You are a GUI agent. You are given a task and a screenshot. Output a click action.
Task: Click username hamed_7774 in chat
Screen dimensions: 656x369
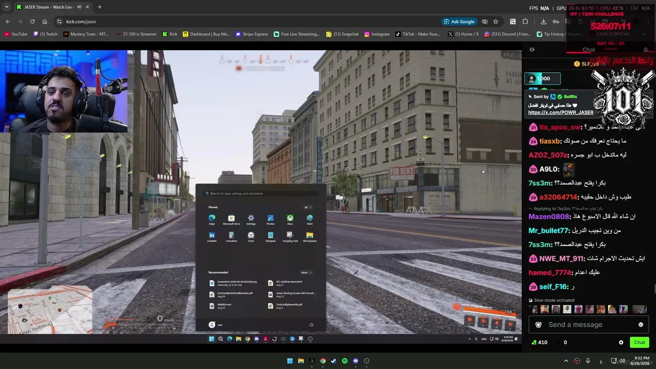549,273
